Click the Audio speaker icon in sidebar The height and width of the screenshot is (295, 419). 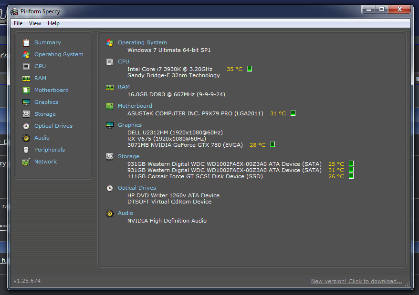click(x=26, y=138)
